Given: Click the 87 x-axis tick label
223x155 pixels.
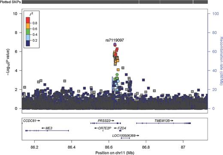Looking at the screenshot, I should click(183, 147).
